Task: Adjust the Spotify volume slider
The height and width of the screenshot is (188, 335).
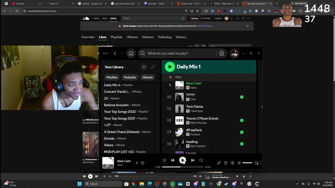Action: [247, 163]
